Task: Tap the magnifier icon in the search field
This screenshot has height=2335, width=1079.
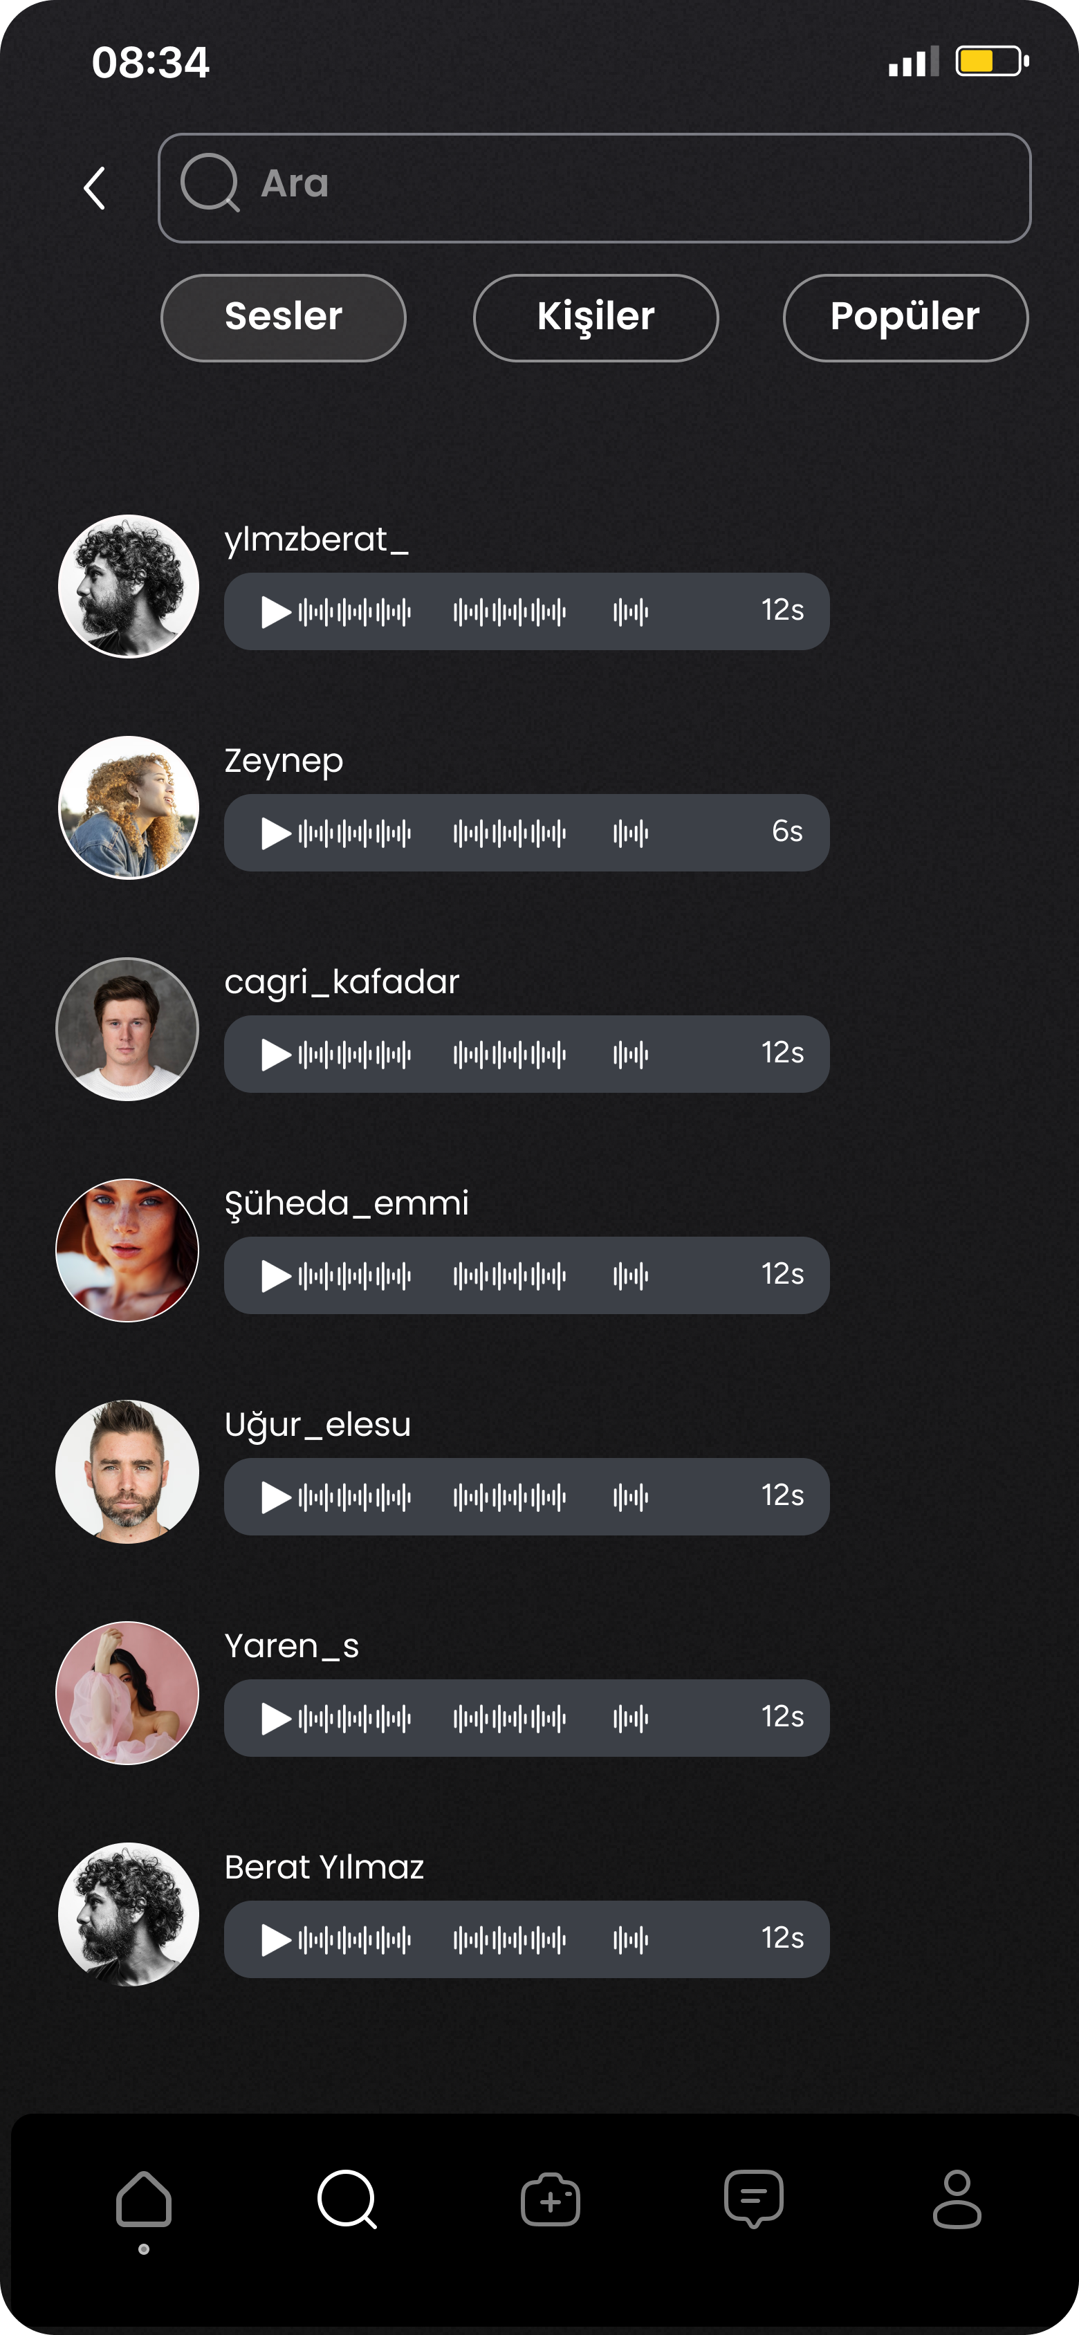Action: coord(210,183)
